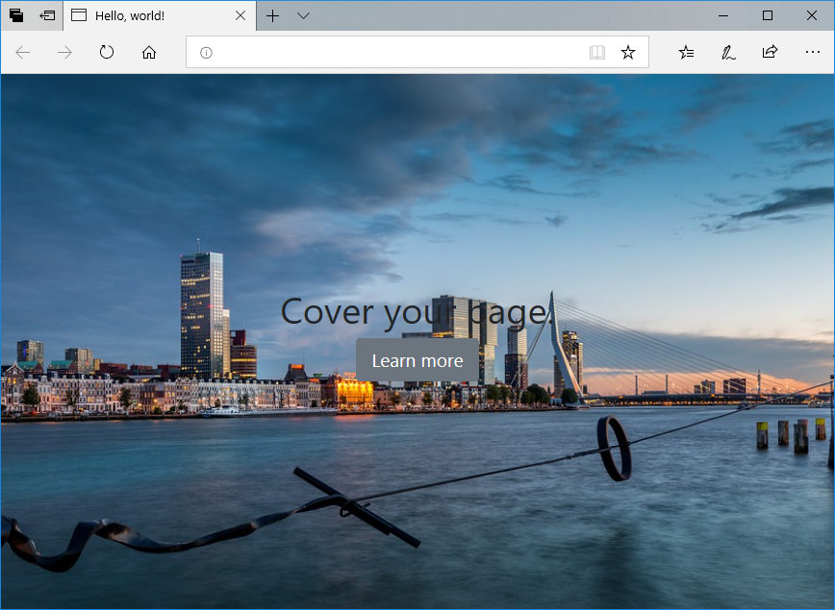Click inside the address bar
This screenshot has width=835, height=610.
pos(404,52)
